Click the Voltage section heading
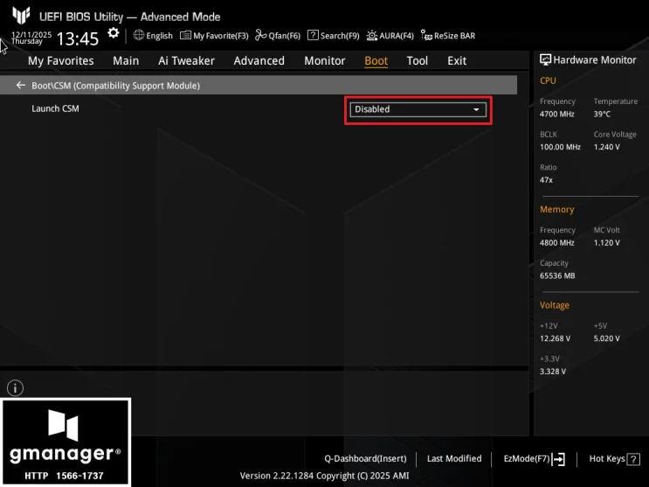The width and height of the screenshot is (649, 487). tap(554, 305)
